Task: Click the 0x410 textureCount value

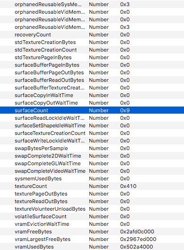Action: coord(128,186)
